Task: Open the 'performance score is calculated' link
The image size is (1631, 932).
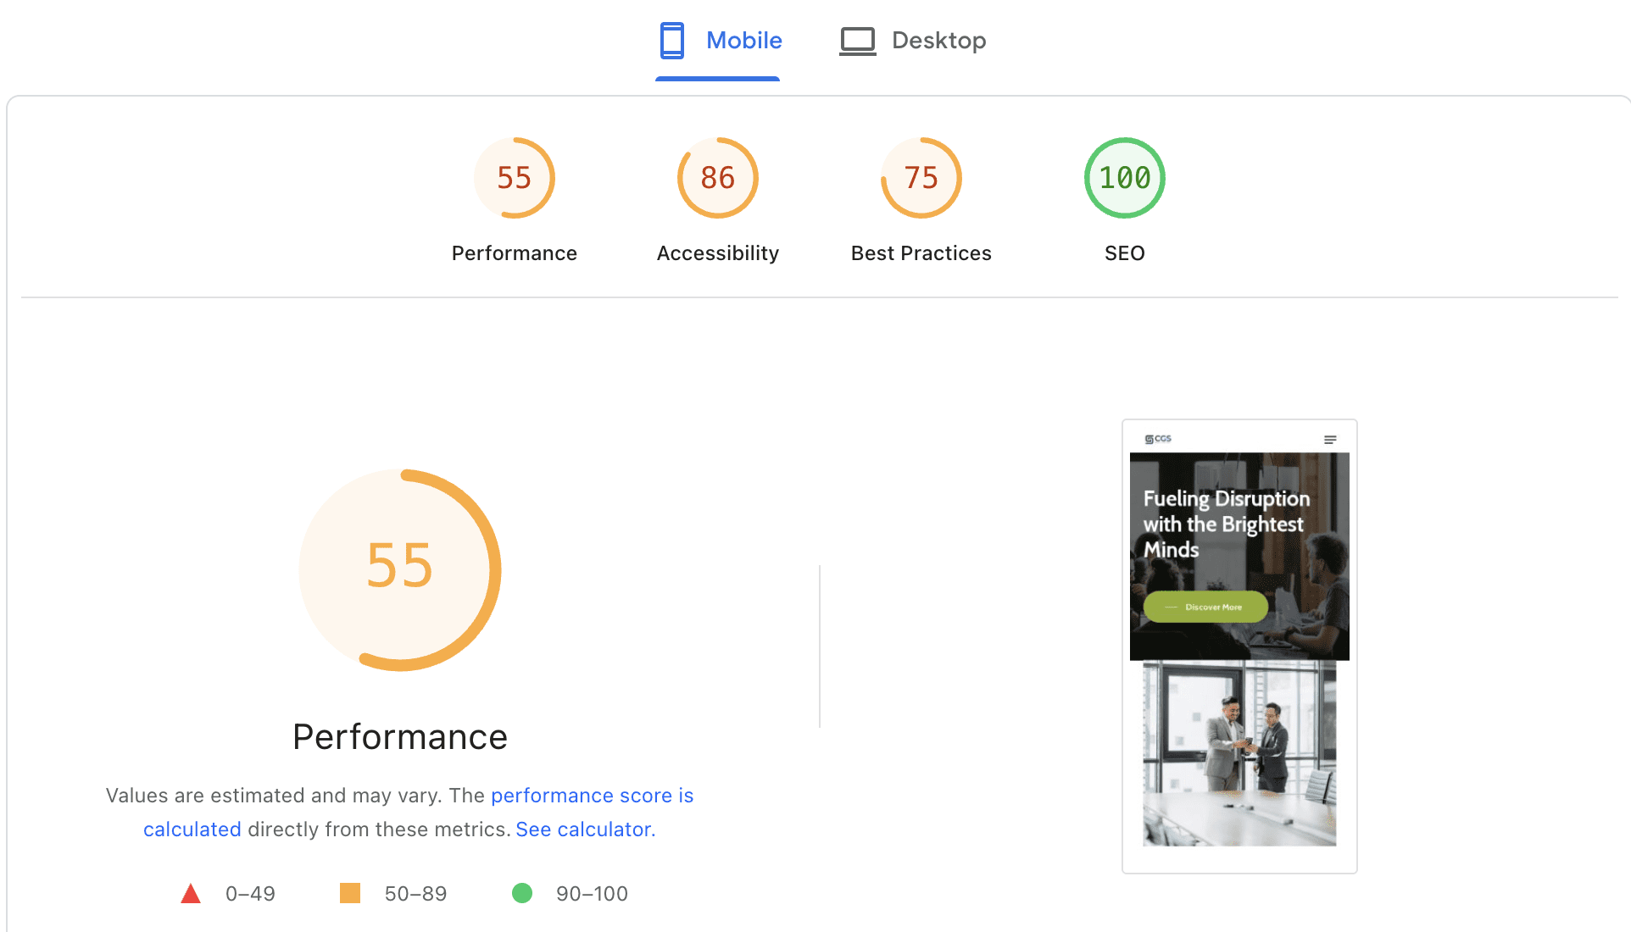Action: 591,796
